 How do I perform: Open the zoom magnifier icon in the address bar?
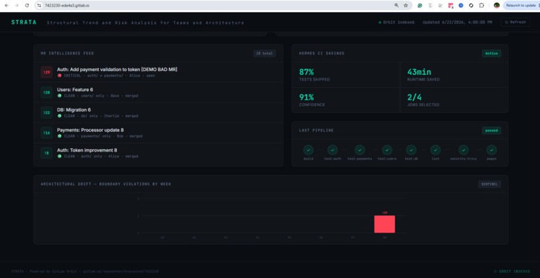click(397, 5)
